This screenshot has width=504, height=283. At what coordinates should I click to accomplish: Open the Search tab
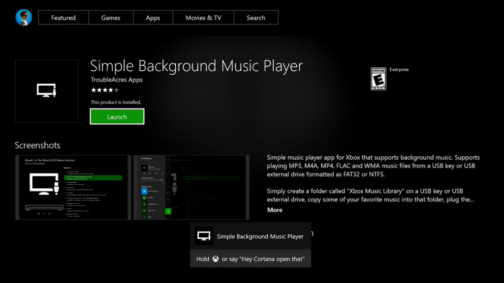(256, 18)
